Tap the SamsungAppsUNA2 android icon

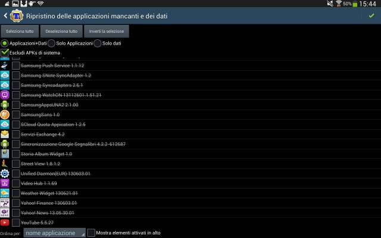click(5, 105)
